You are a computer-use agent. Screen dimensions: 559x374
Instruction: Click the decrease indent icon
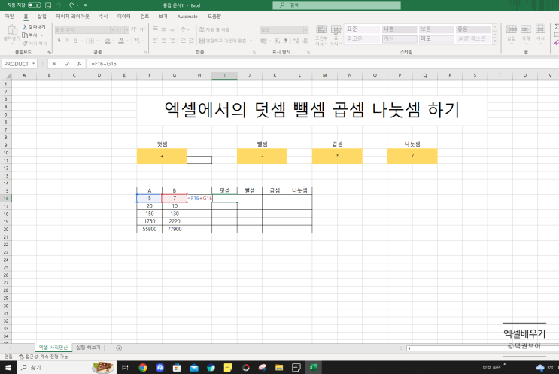[x=183, y=41]
